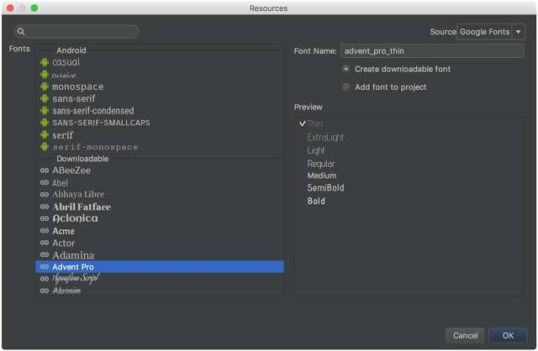This screenshot has height=351, width=538.
Task: Click the Android icon beside casual font
Action: point(45,62)
